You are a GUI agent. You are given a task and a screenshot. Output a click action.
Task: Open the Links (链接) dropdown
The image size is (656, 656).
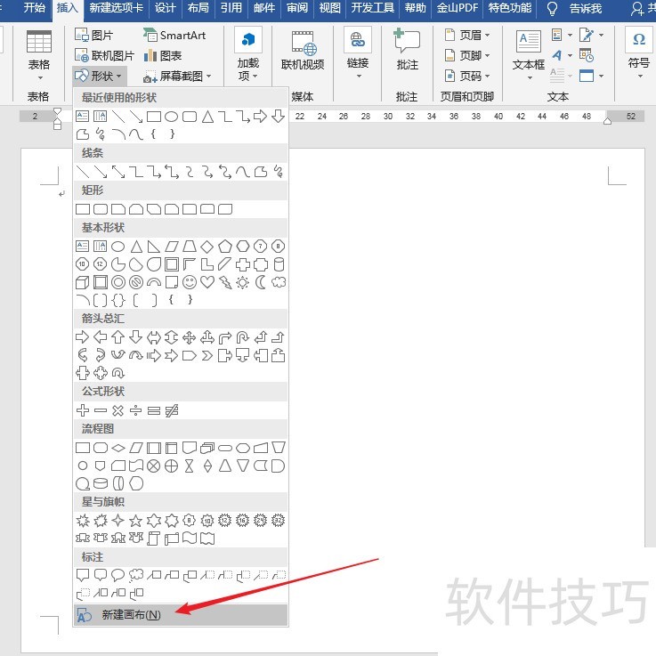point(358,53)
